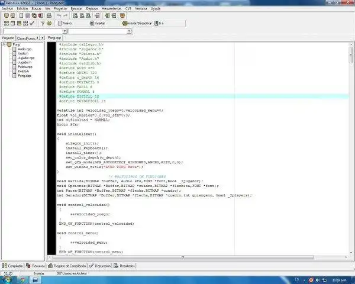This screenshot has width=355, height=284.
Task: Open Project Options via the orange icon
Action: (122, 15)
